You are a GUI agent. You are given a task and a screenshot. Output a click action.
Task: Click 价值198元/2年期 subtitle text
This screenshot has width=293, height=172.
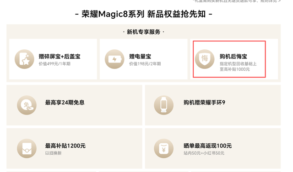point(145,64)
